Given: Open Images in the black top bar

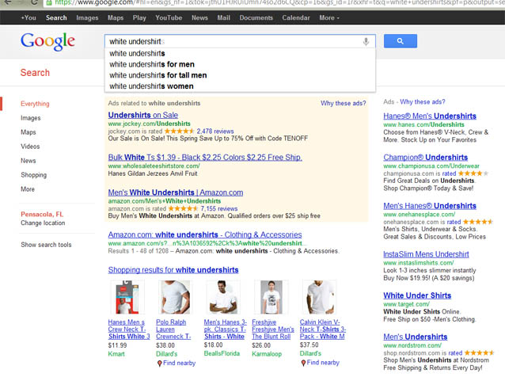Looking at the screenshot, I should tap(87, 17).
